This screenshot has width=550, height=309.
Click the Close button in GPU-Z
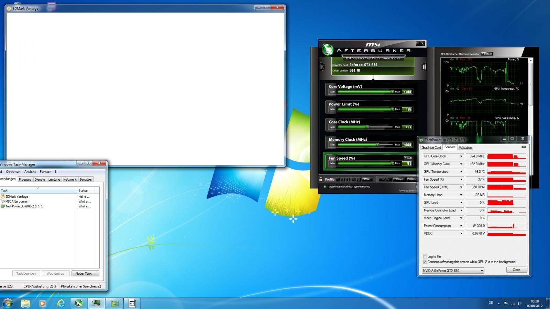(x=516, y=270)
